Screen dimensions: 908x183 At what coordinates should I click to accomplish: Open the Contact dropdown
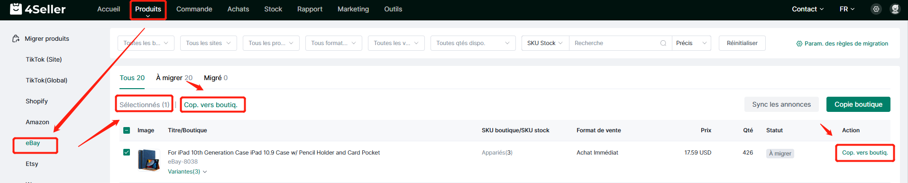tap(807, 9)
